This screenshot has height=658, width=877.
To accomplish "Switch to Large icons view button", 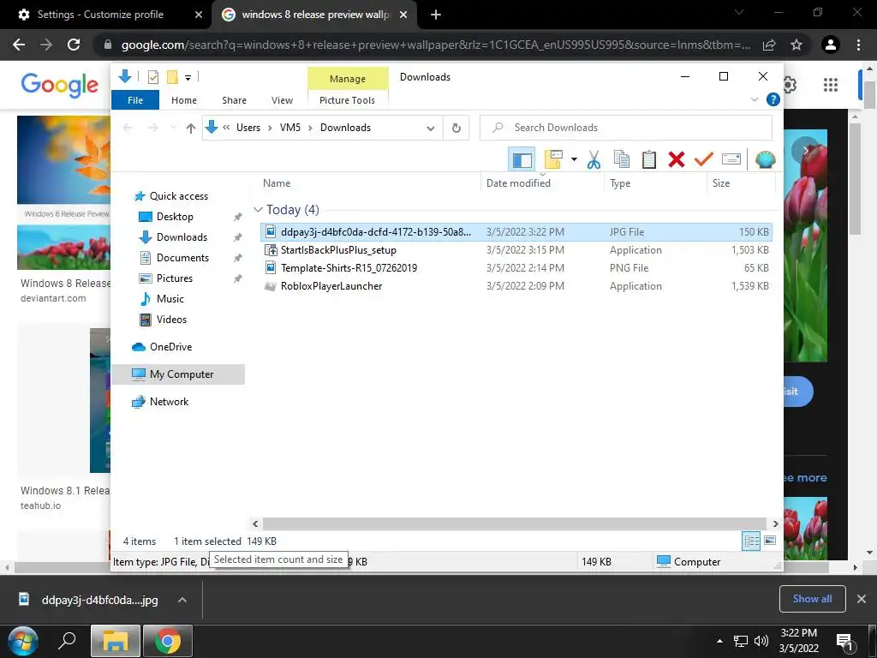I will point(770,541).
